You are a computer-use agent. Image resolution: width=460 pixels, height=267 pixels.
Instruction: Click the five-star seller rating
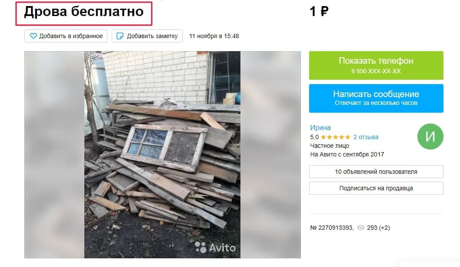[335, 137]
